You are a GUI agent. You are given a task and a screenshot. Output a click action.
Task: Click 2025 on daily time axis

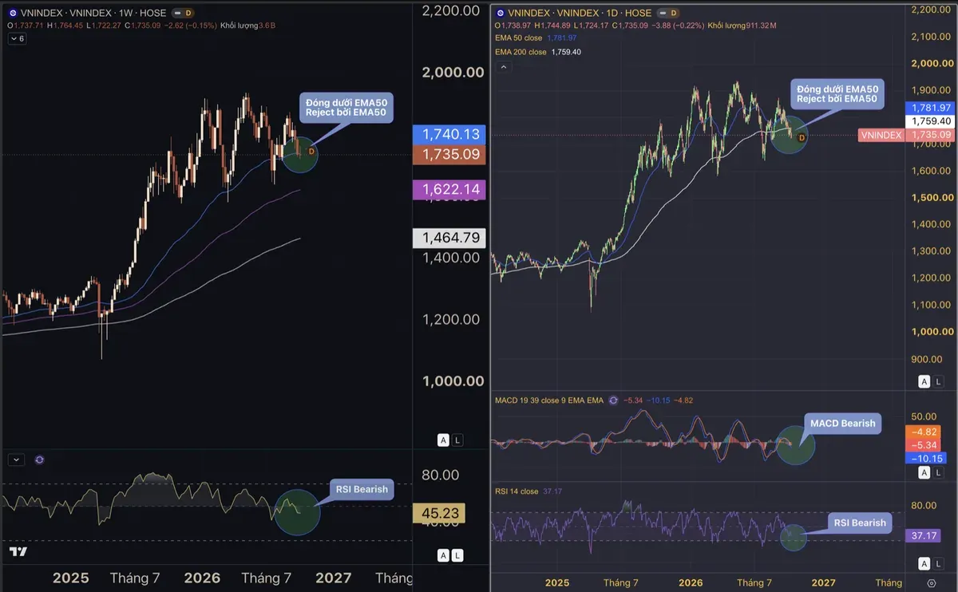click(556, 583)
